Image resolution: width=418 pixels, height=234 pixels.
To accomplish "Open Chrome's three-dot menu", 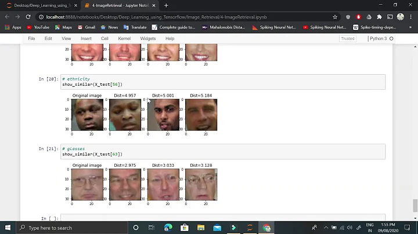I will [411, 17].
